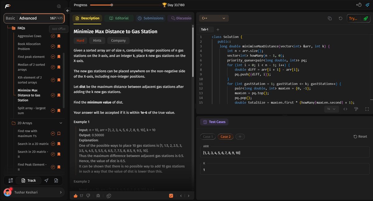Reset code with the circular arrow icon
373x201 pixels.
[x=340, y=18]
